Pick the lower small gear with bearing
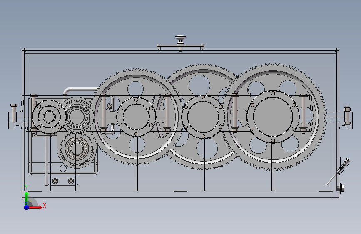The height and width of the screenshot is (234, 361). click(x=77, y=149)
